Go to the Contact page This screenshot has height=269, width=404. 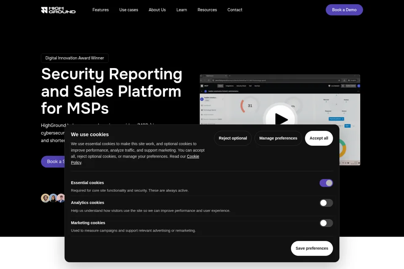[x=235, y=10]
